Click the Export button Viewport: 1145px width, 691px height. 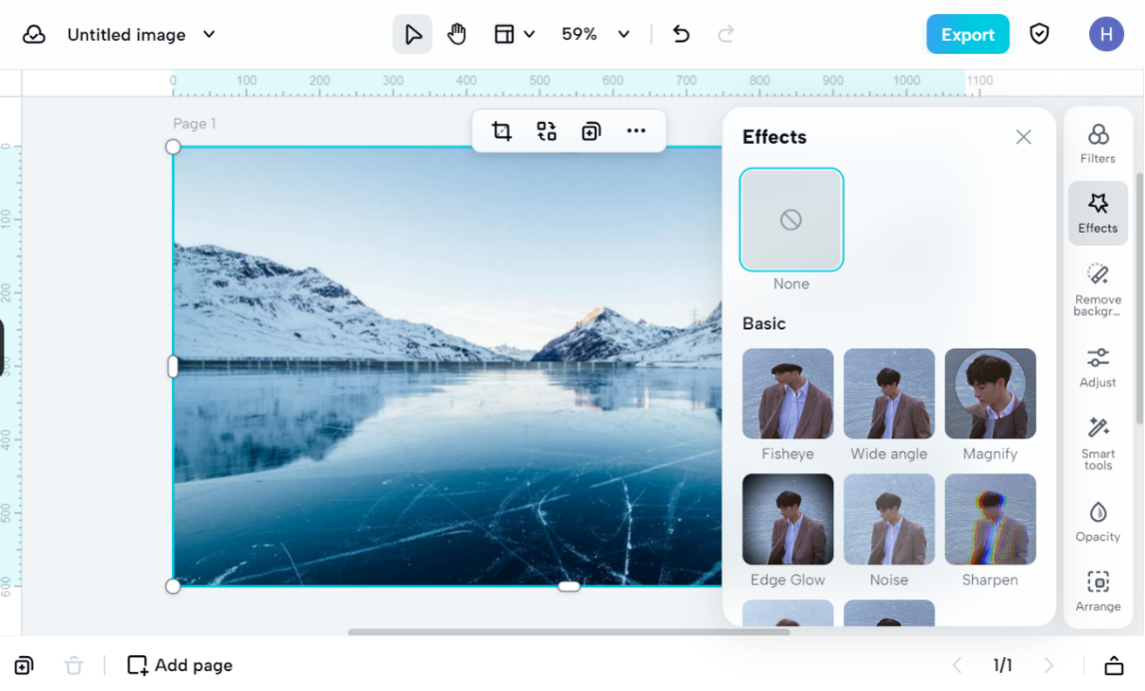click(967, 35)
